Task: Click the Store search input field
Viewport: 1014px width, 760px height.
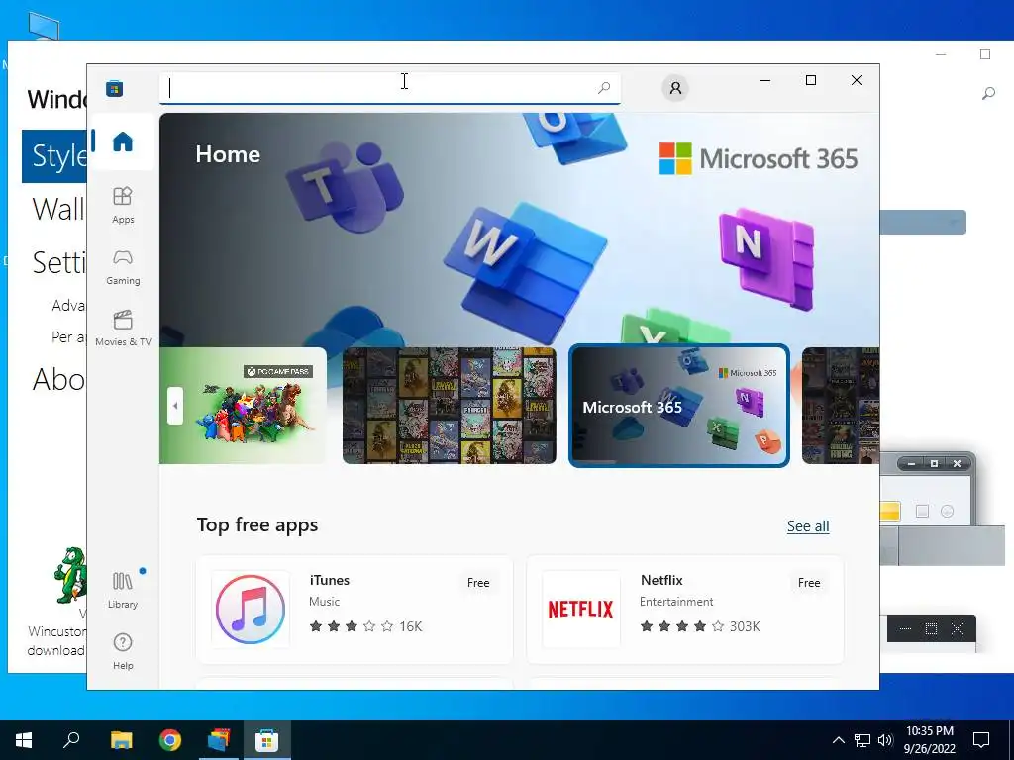Action: pos(390,88)
